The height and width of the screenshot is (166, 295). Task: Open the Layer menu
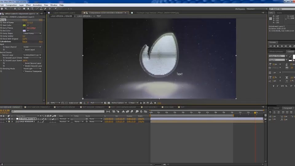(x=22, y=5)
